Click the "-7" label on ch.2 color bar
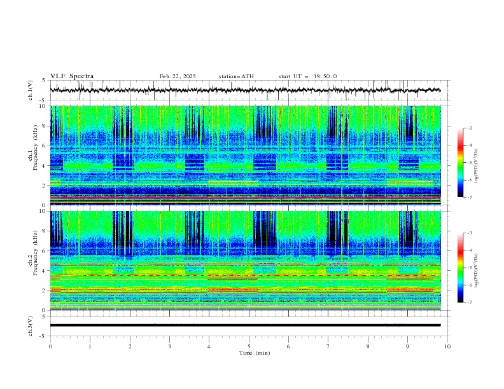The width and height of the screenshot is (504, 389). (x=470, y=303)
